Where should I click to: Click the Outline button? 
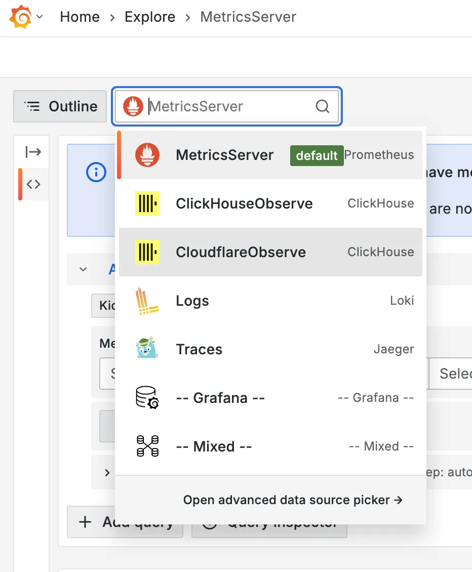click(x=60, y=106)
